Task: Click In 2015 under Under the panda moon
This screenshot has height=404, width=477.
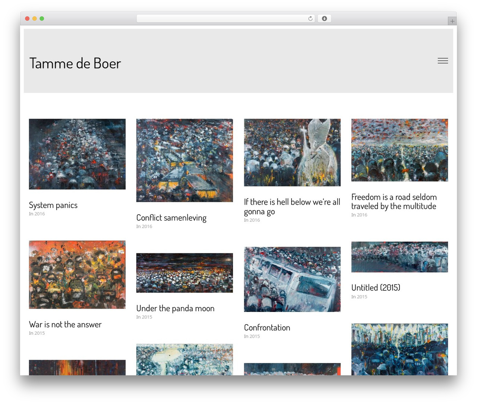Action: 144,317
